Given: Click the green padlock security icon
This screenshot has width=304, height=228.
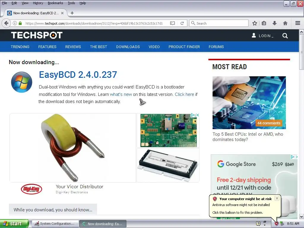Looking at the screenshot, I should coord(20,23).
